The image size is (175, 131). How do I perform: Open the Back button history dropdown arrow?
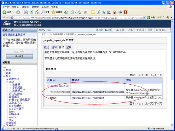13,12
